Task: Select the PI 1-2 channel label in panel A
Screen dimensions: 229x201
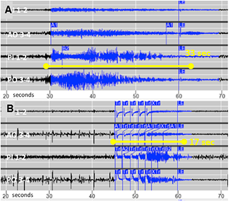Action: pyautogui.click(x=18, y=57)
